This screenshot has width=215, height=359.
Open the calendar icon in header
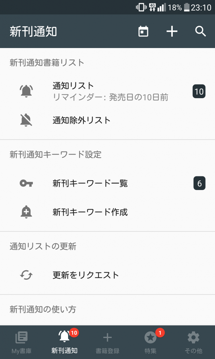[x=143, y=32]
